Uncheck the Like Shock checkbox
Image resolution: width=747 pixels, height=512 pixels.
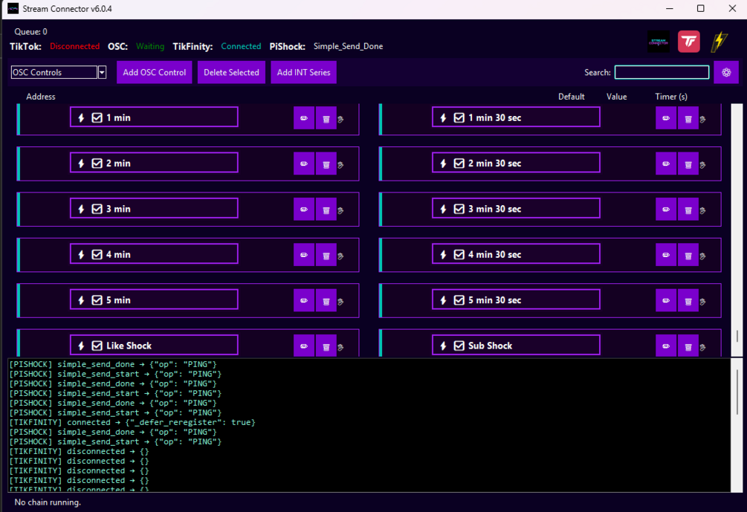coord(97,346)
